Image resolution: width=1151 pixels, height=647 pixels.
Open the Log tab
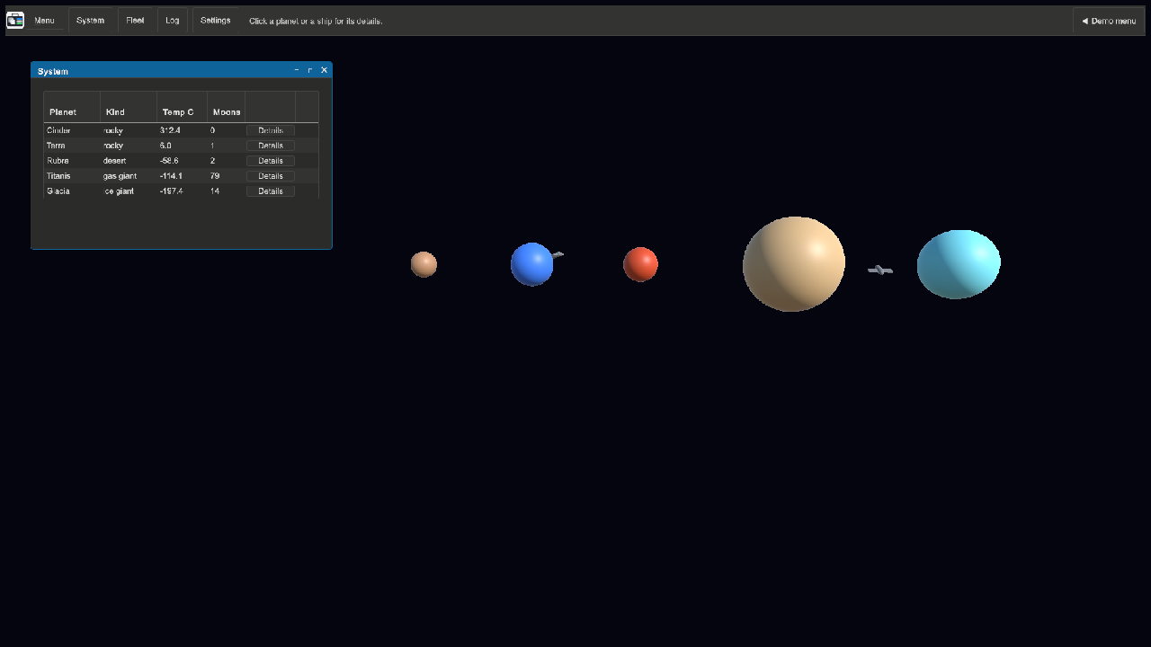click(x=172, y=20)
